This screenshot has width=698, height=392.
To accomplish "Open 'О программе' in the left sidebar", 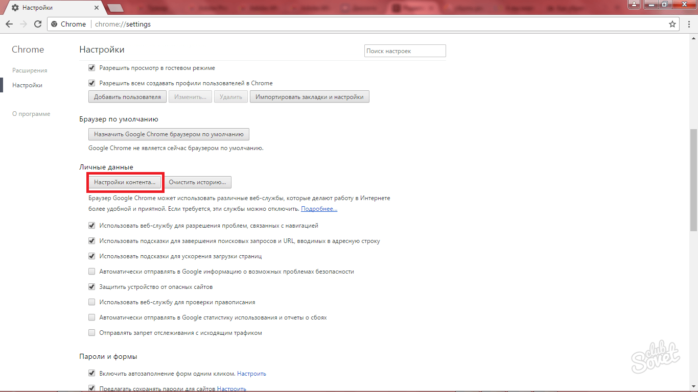I will (x=31, y=114).
